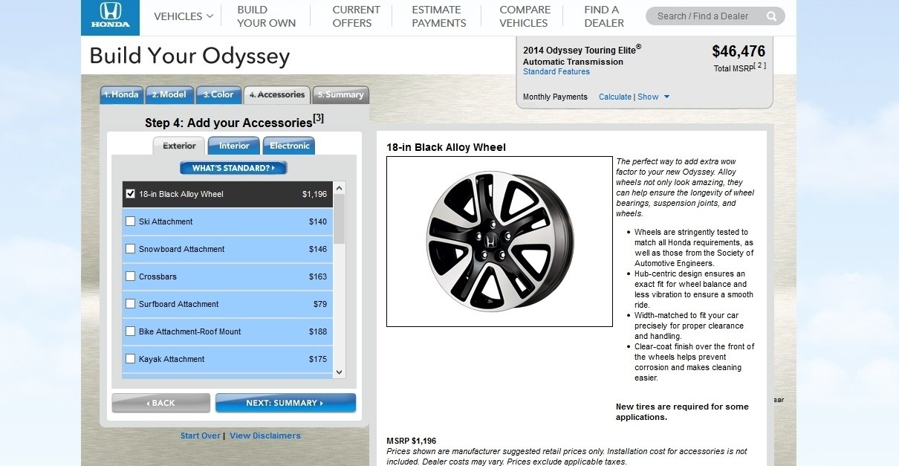899x466 pixels.
Task: Open Compare Vehicles page
Action: (525, 16)
